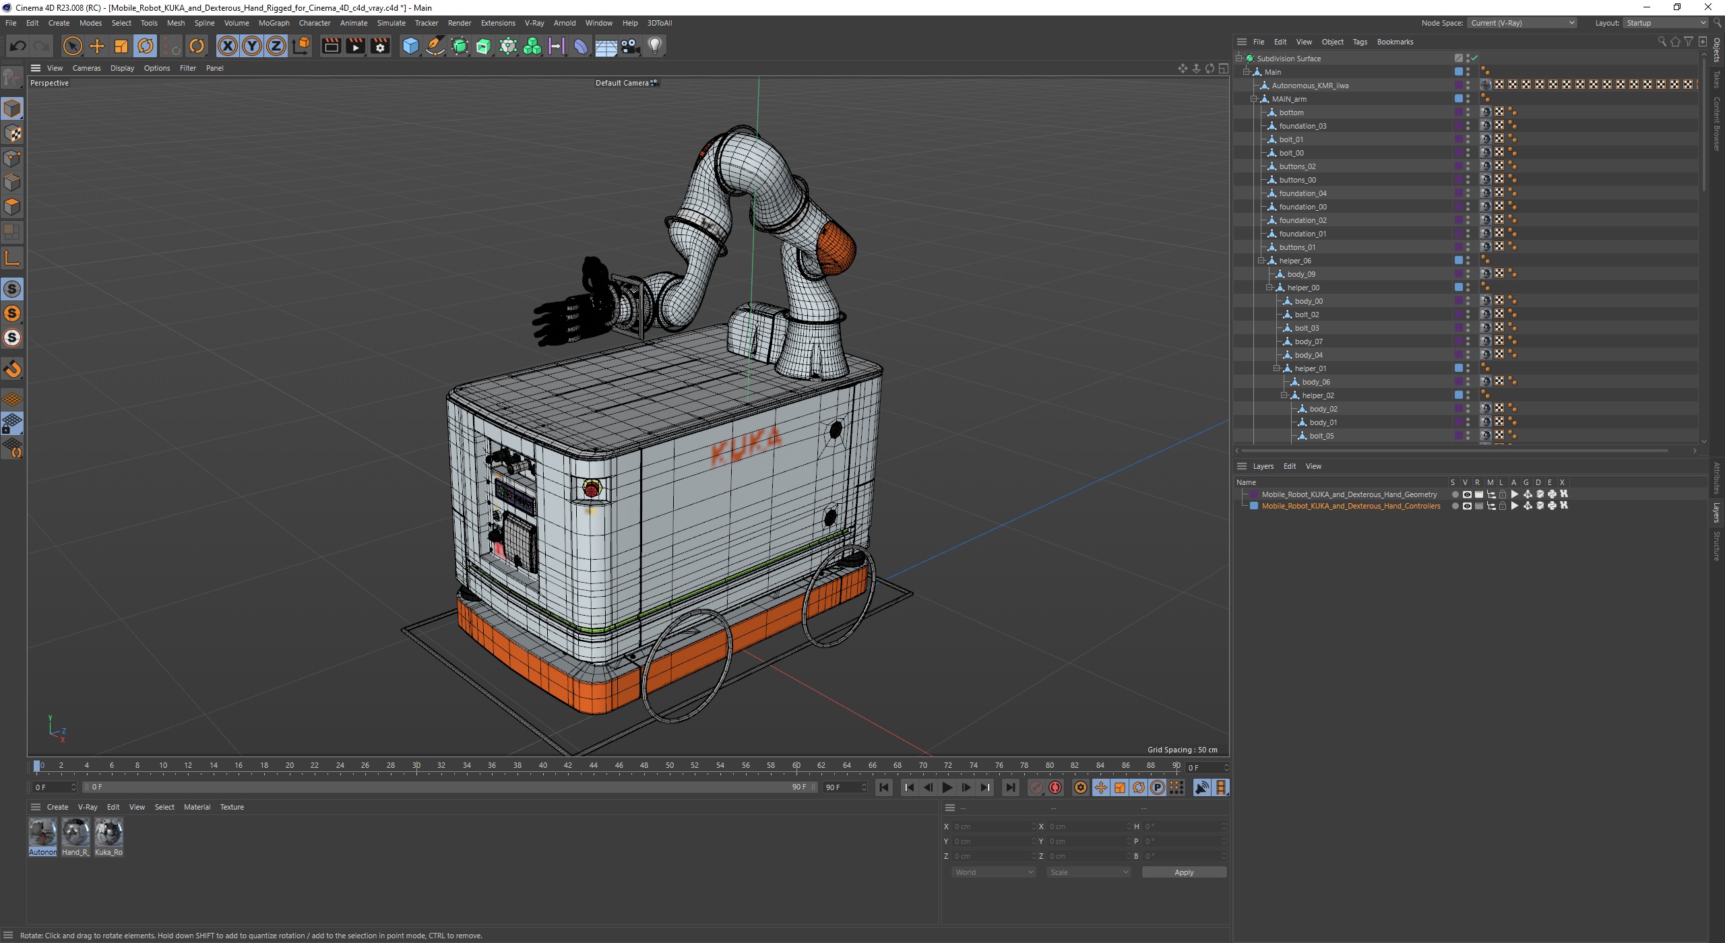Open the Structure side tab
Screen dimensions: 1725x943
coord(1716,546)
